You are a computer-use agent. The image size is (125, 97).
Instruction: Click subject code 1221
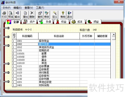pos(19,82)
